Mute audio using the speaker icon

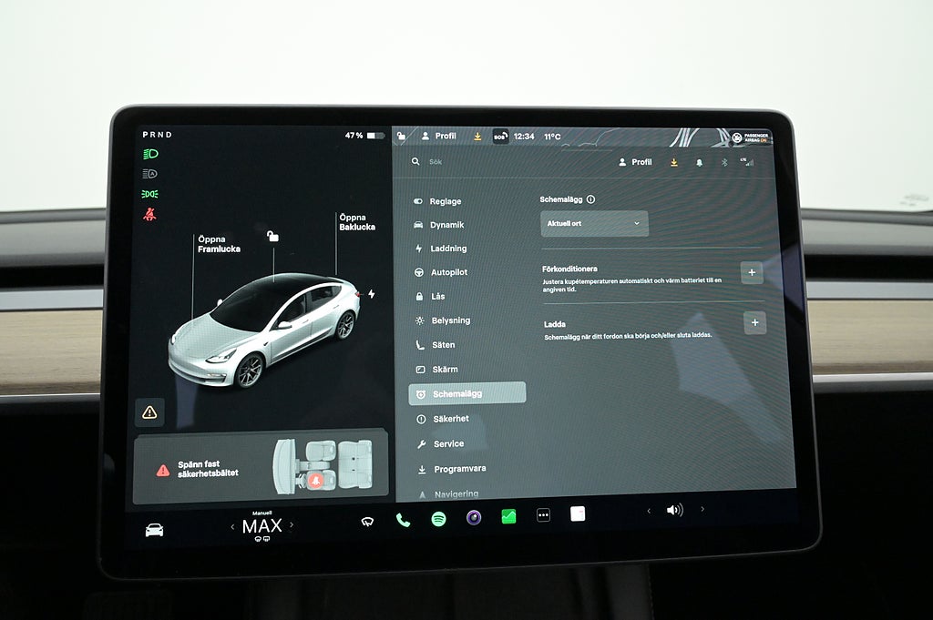(674, 510)
